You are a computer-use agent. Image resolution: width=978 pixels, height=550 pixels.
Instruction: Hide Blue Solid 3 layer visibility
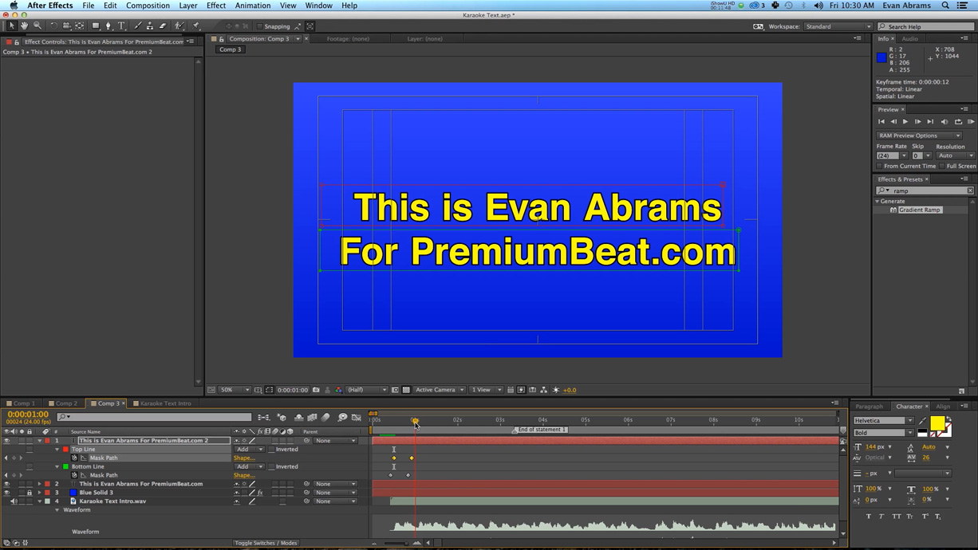coord(6,493)
